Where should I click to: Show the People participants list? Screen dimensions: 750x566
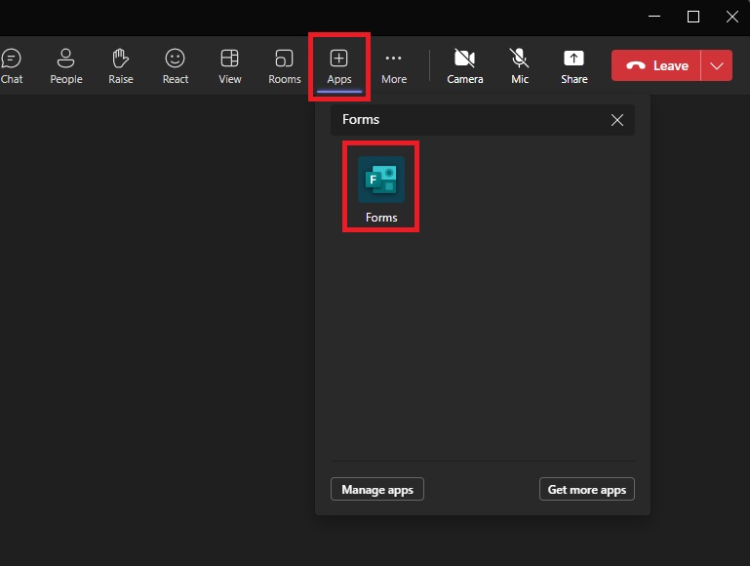(66, 66)
